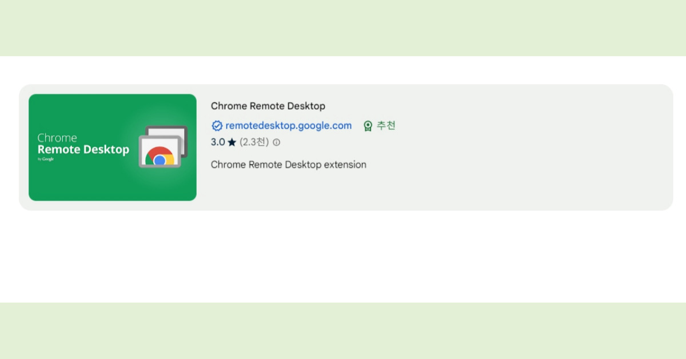686x359 pixels.
Task: Click the Chrome Remote Desktop extension description
Action: click(289, 165)
